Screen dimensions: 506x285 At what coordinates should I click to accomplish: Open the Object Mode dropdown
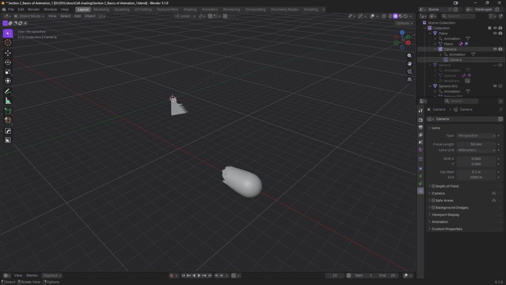pyautogui.click(x=29, y=16)
